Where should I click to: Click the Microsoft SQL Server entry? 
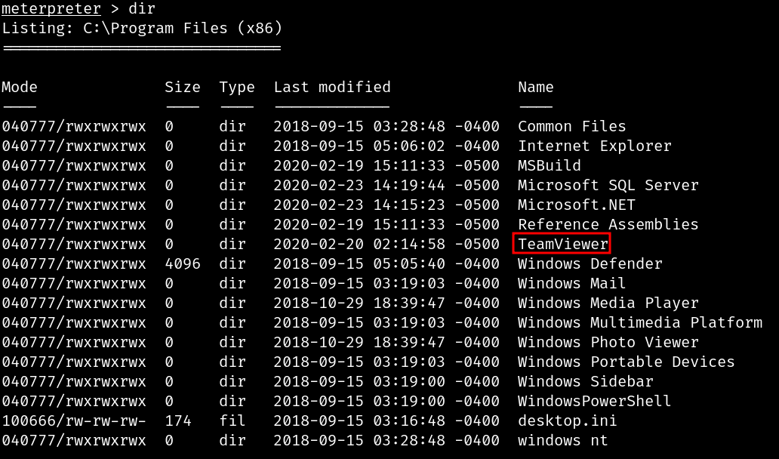(x=608, y=185)
